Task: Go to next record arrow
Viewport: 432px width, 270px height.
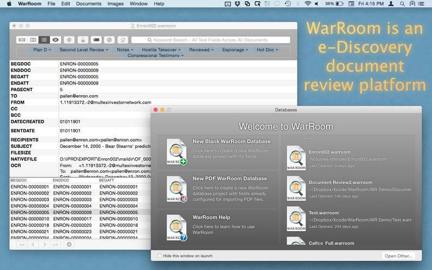Action: tap(44, 245)
